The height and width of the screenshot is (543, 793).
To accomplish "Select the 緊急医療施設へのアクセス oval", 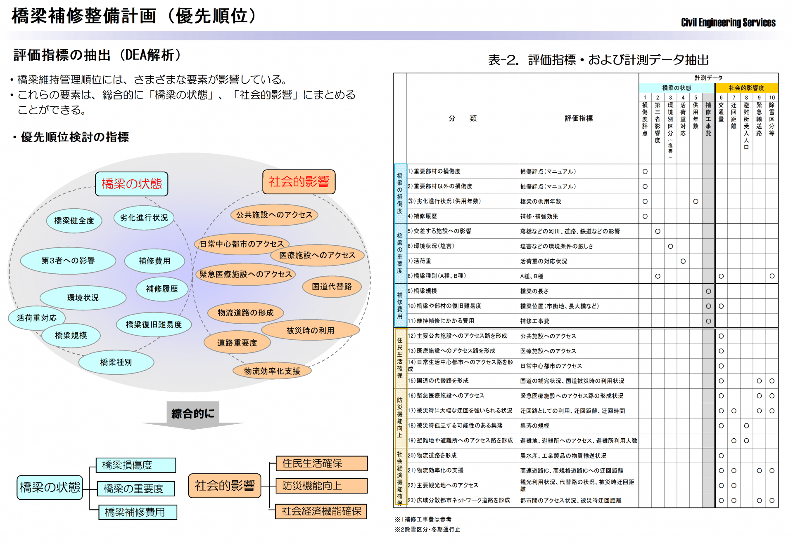I will point(245,274).
